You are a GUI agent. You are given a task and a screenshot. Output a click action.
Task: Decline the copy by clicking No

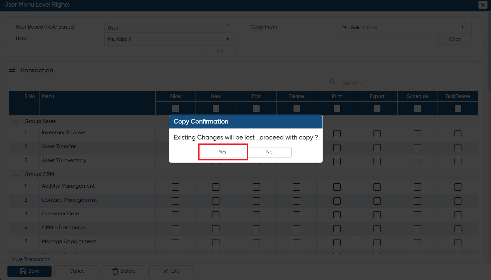tap(269, 152)
